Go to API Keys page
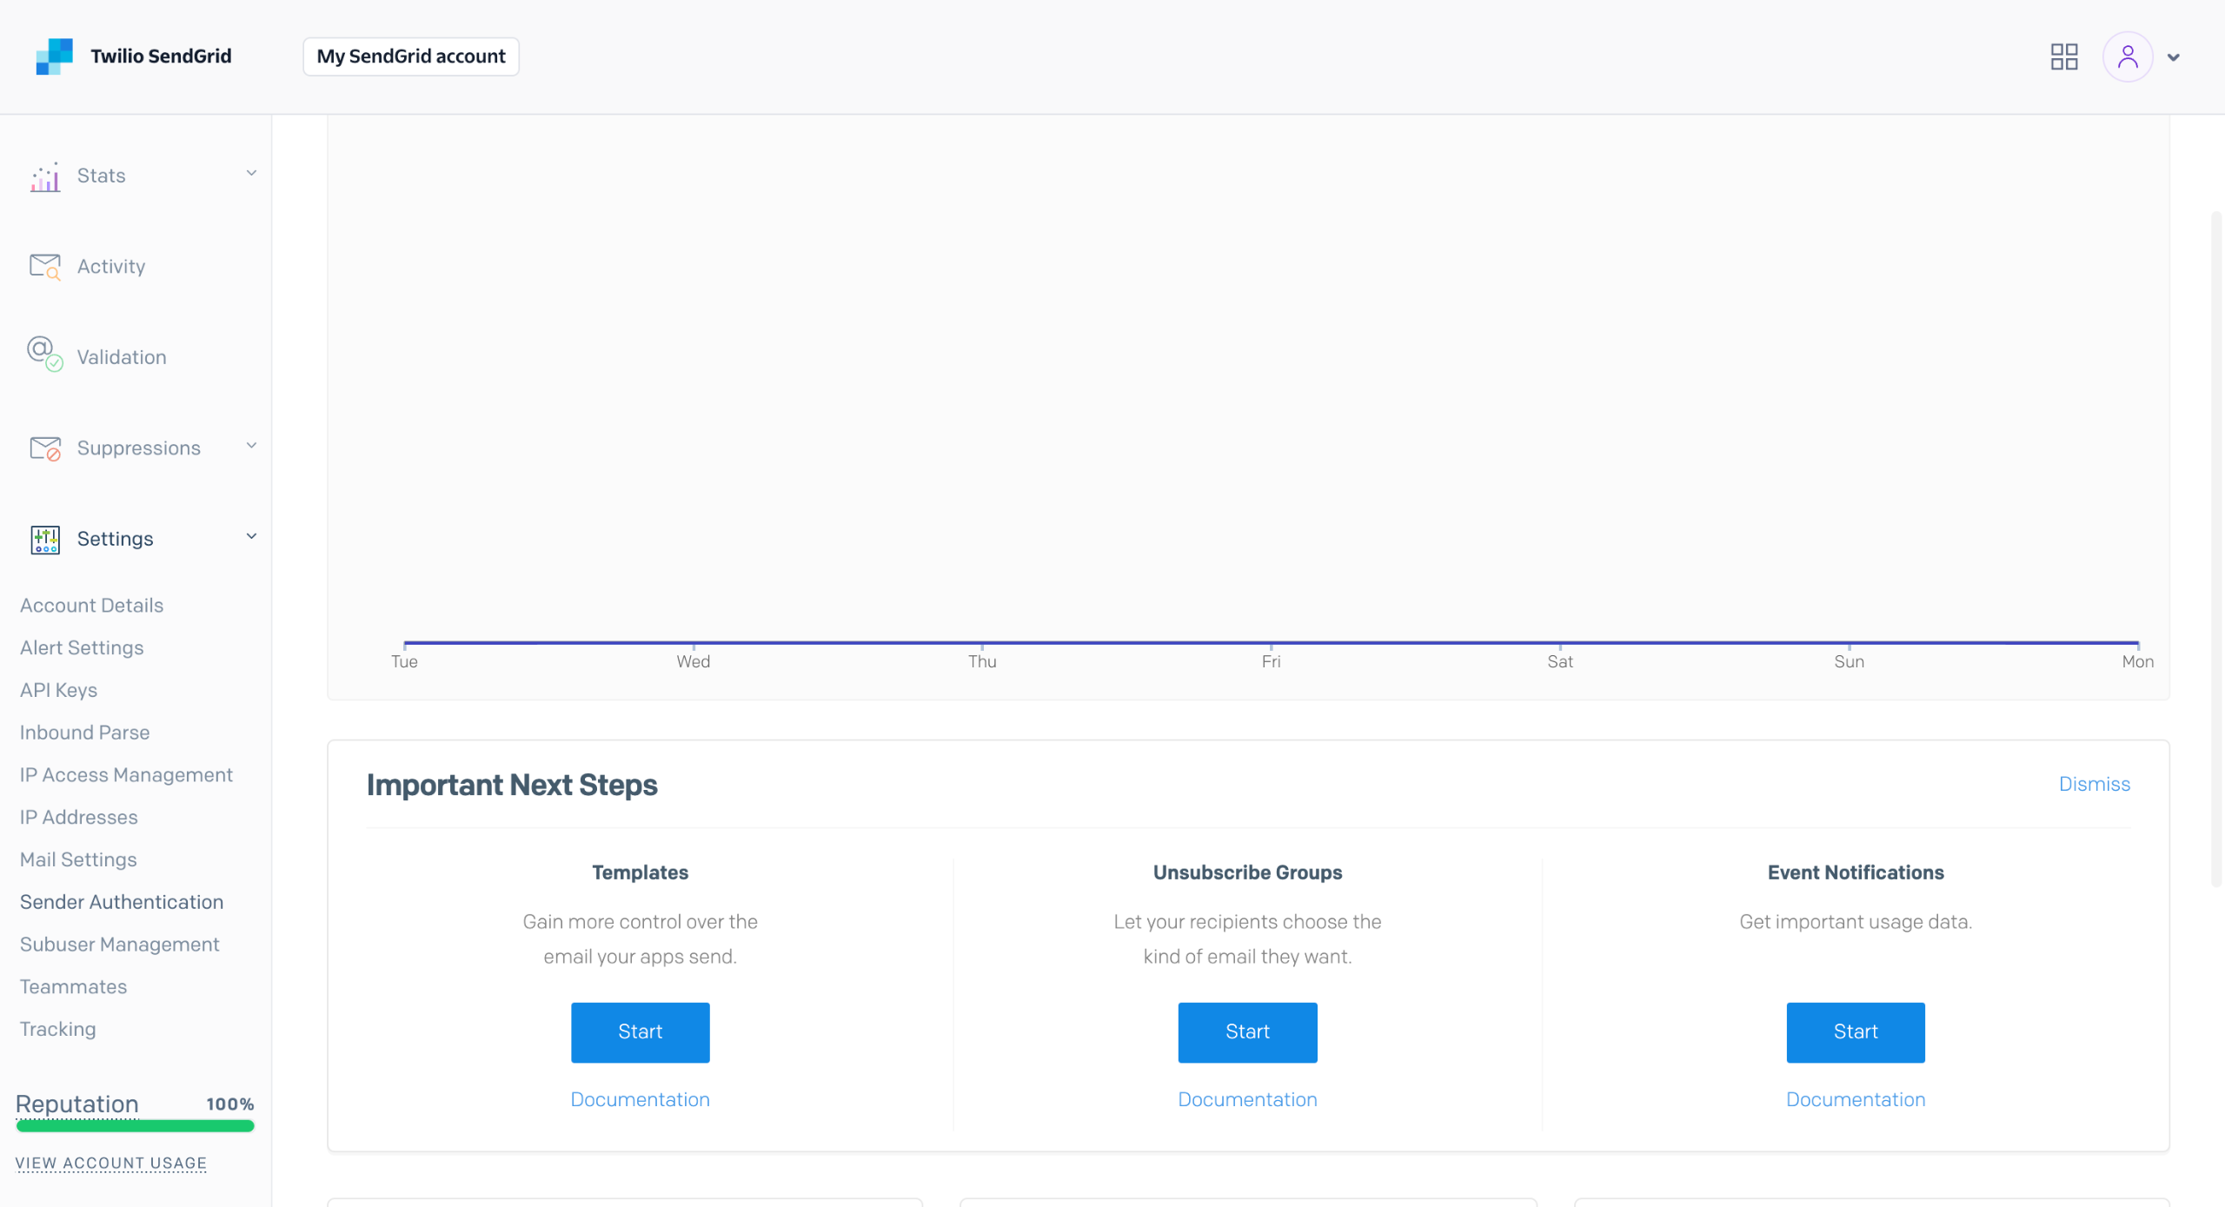The width and height of the screenshot is (2225, 1207). point(58,690)
